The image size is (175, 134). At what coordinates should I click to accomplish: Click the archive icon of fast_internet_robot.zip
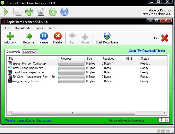pyautogui.click(x=10, y=81)
